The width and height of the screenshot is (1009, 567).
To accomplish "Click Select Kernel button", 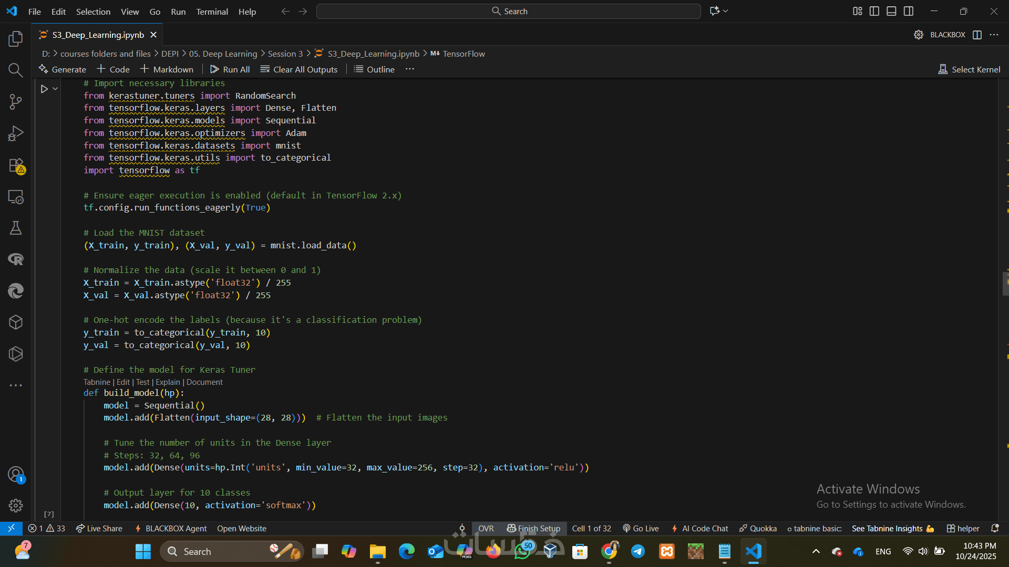I will [969, 69].
